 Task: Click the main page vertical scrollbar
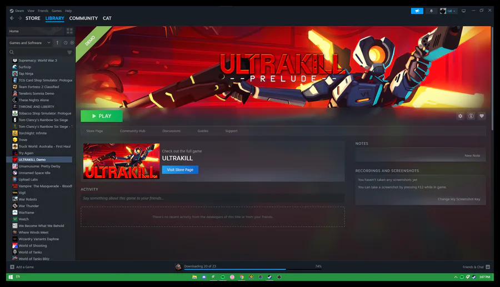[x=492, y=78]
